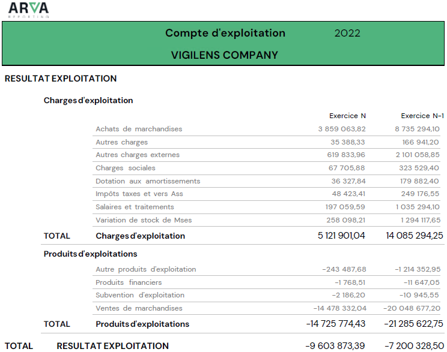Click the Impôts taxes et vers Ass label
The height and width of the screenshot is (352, 447).
[139, 194]
